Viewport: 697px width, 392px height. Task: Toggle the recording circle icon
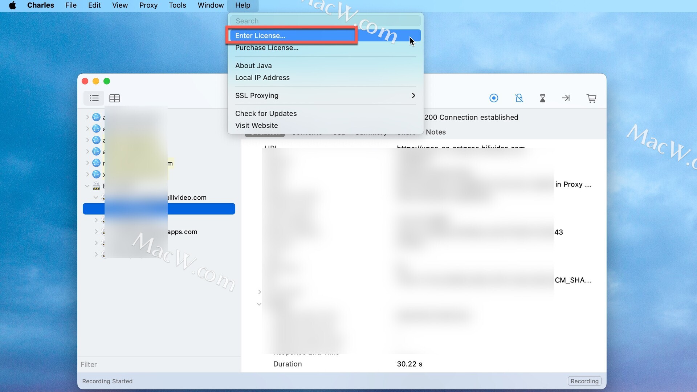(x=494, y=98)
